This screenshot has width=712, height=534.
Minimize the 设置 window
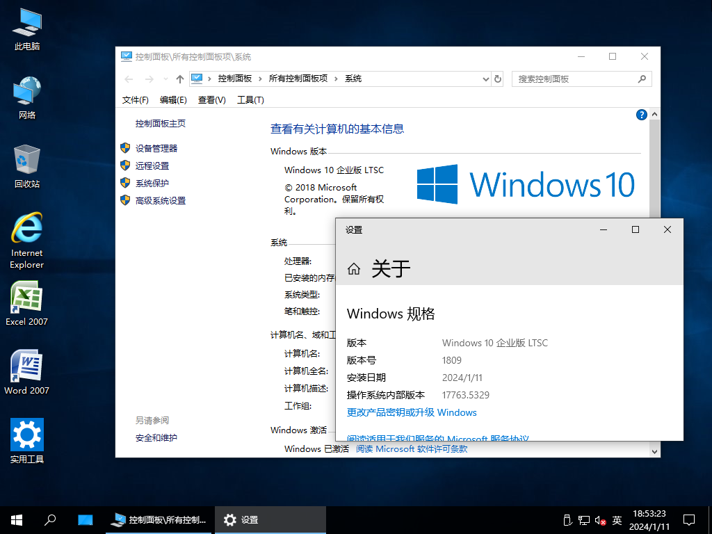coord(604,229)
